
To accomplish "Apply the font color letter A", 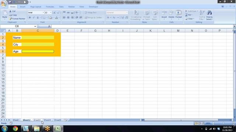I will pos(56,18).
